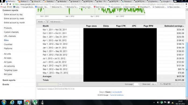Image resolution: width=188 pixels, height=105 pixels.
Task: Bookmark this page with star icon
Action: click(x=183, y=4)
